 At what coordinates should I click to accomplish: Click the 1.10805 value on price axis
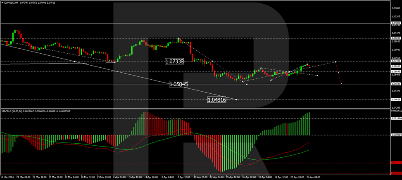click(x=396, y=8)
